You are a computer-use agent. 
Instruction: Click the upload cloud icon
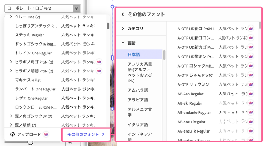click(x=12, y=134)
